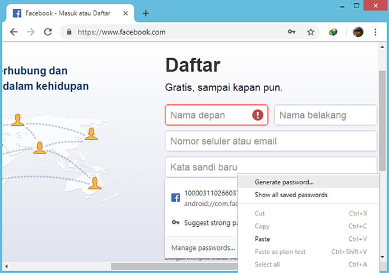The height and width of the screenshot is (273, 389).
Task: Minimize the Chrome window
Action: [342, 6]
